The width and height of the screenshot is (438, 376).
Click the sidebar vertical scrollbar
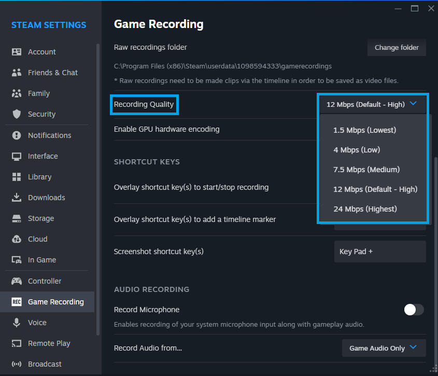[98, 156]
